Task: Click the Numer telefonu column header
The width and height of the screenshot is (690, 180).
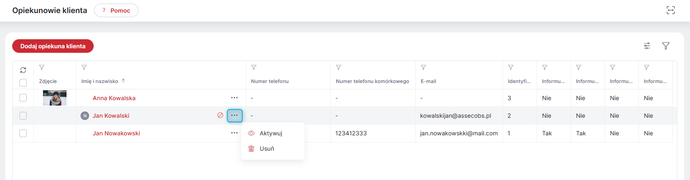Action: click(x=270, y=81)
